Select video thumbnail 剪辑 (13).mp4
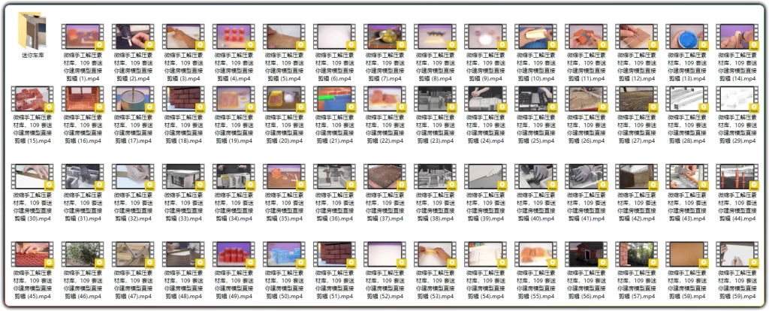Image resolution: width=769 pixels, height=311 pixels. 688,37
